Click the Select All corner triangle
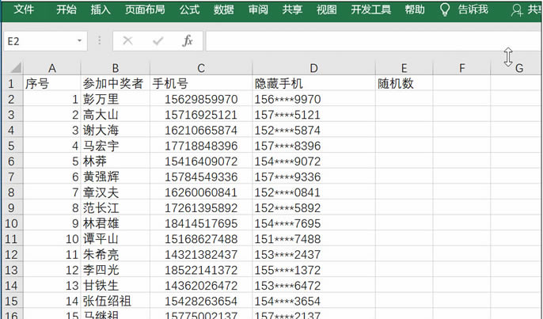Screen dimensions: 543x319 click(x=13, y=68)
